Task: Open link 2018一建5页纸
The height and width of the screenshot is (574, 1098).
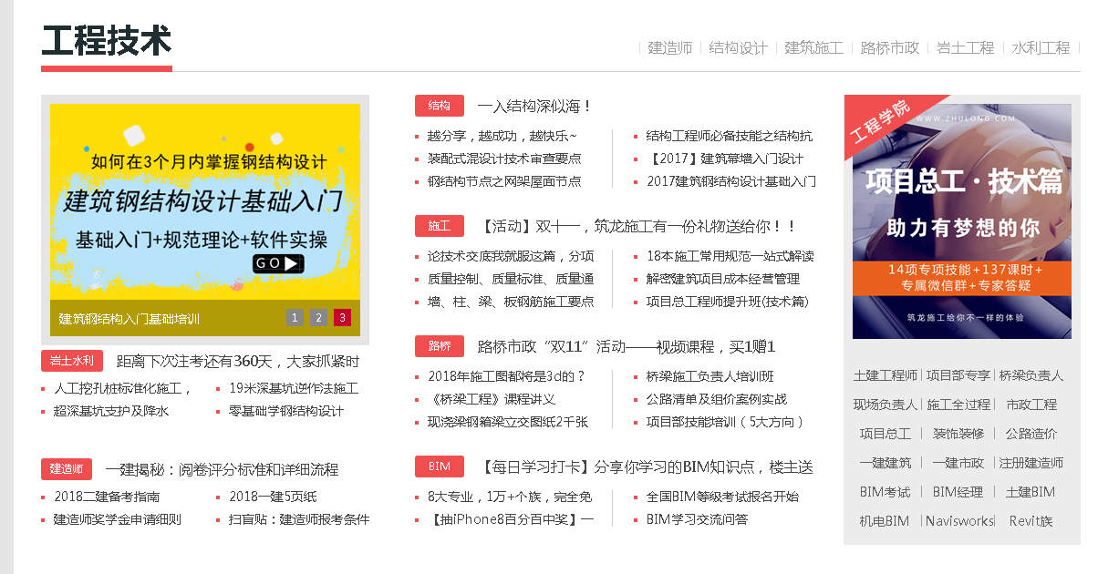Action: (x=274, y=497)
